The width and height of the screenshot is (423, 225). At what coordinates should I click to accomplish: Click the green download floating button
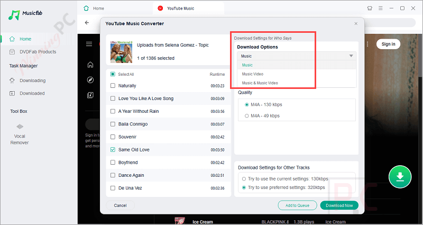click(400, 177)
